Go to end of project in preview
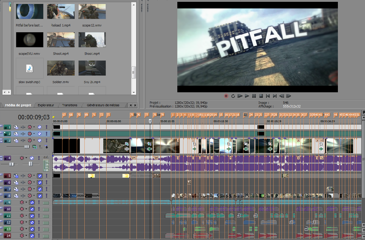The height and width of the screenshot is (240, 365). coord(275,96)
